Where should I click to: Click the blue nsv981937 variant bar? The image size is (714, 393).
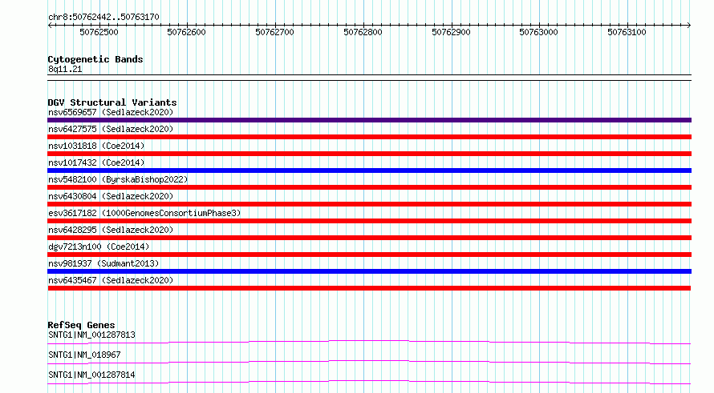[x=369, y=271]
